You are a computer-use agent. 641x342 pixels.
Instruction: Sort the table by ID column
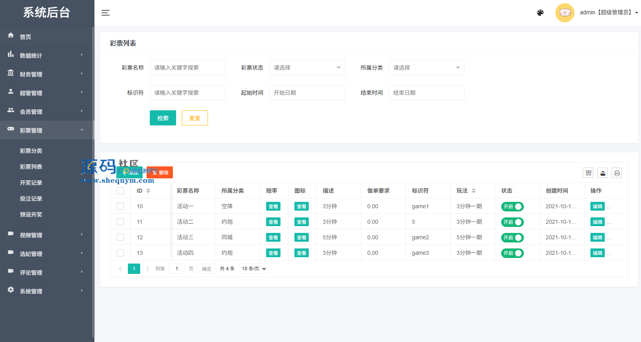coord(148,191)
